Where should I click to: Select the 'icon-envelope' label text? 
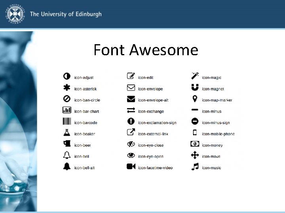pos(150,89)
